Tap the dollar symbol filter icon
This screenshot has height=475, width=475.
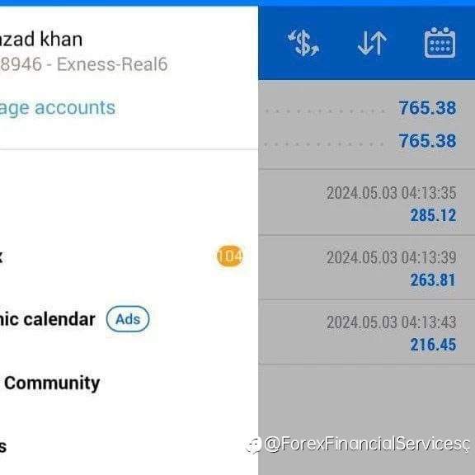(x=303, y=43)
